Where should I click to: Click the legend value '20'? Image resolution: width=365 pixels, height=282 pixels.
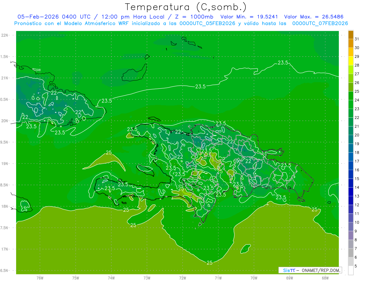[x=357, y=135]
